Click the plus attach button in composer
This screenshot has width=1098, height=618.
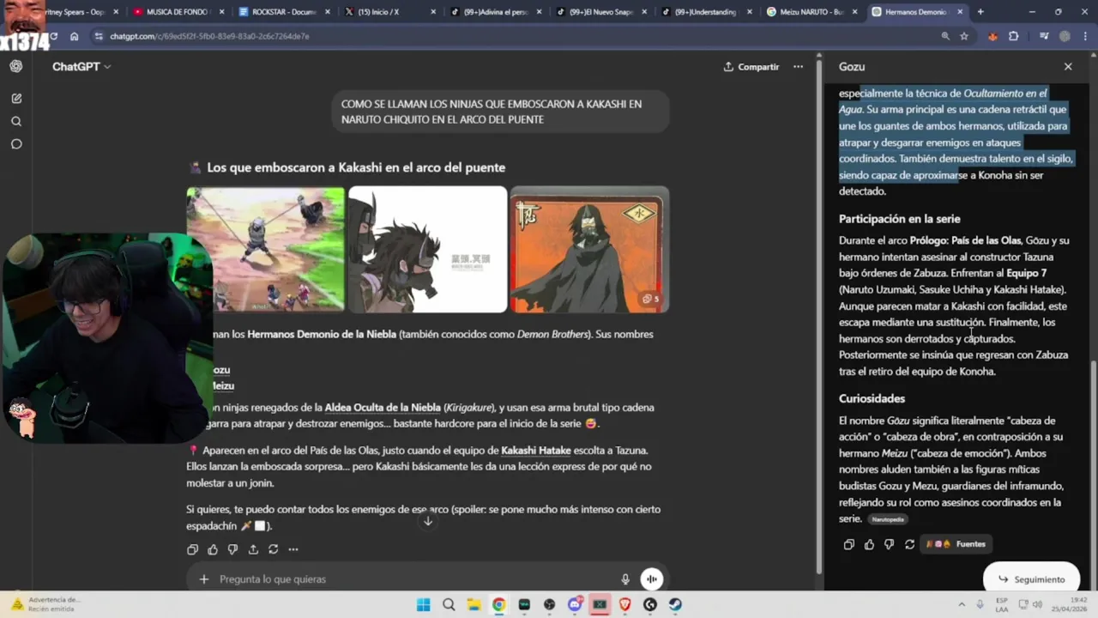(203, 579)
